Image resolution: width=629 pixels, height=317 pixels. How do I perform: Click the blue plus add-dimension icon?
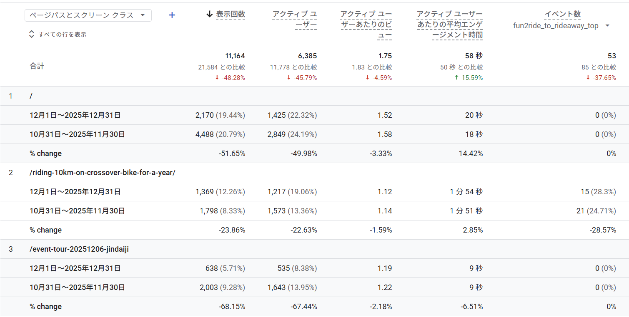172,15
